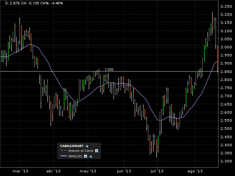
Task: Click the CABK@SMART legend title
Action: click(x=72, y=146)
